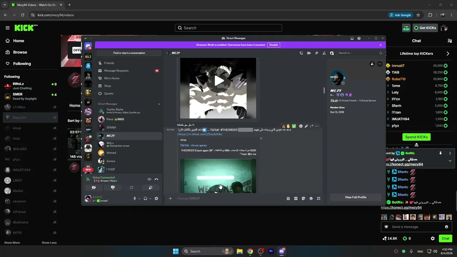Click the Kick search bar

tap(228, 28)
